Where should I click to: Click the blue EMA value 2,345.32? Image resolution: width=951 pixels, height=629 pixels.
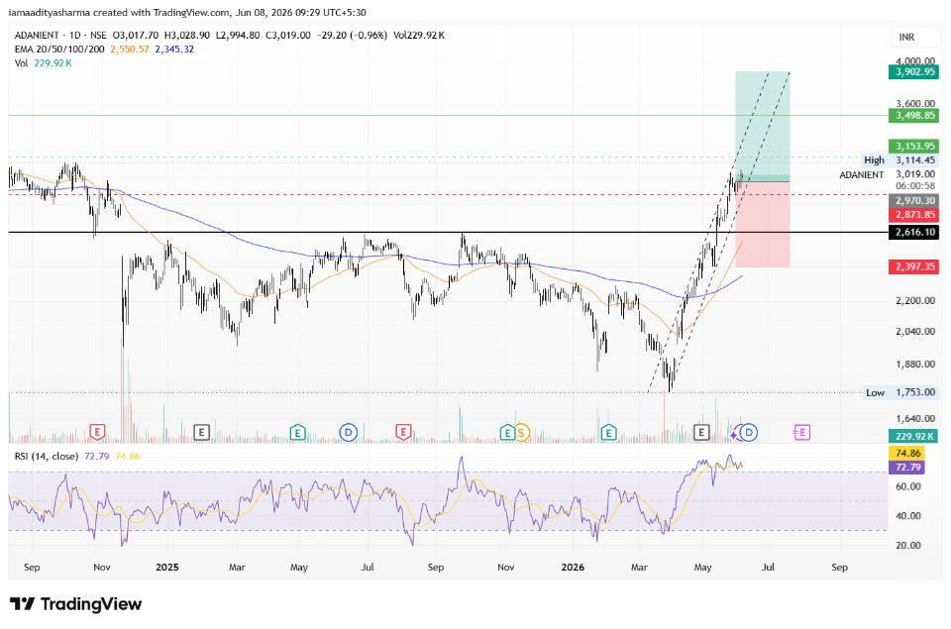click(x=174, y=50)
